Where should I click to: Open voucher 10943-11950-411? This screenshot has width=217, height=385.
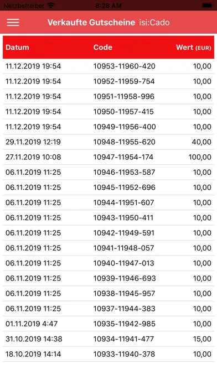[x=108, y=217]
